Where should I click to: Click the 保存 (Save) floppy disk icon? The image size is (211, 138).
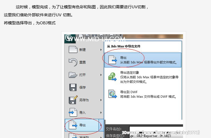(73, 87)
